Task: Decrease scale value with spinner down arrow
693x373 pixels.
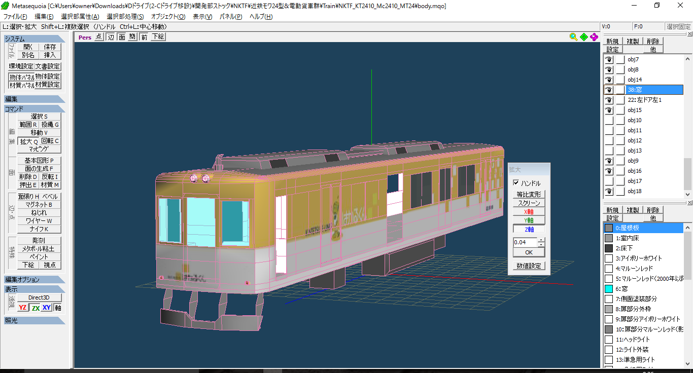Action: tap(541, 245)
